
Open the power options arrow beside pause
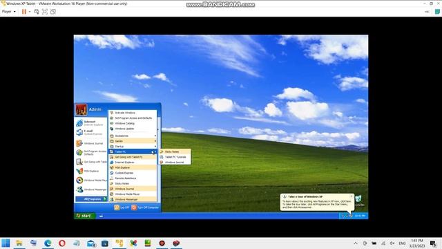click(30, 12)
